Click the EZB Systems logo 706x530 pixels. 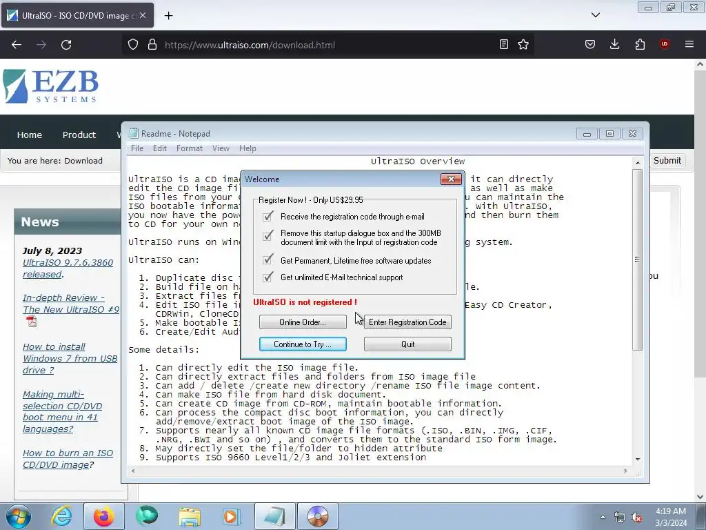[50, 86]
